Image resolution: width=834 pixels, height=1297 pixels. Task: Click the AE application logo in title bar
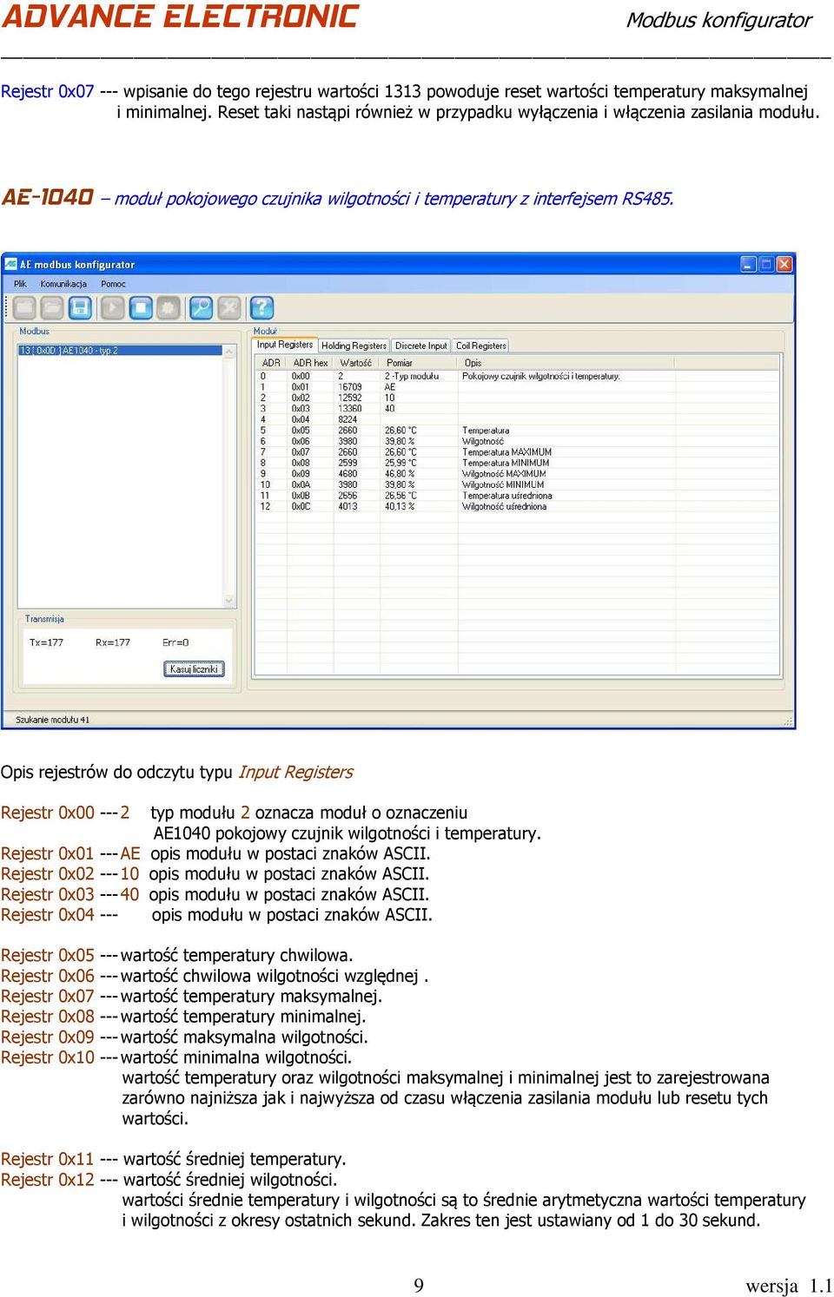coord(11,264)
